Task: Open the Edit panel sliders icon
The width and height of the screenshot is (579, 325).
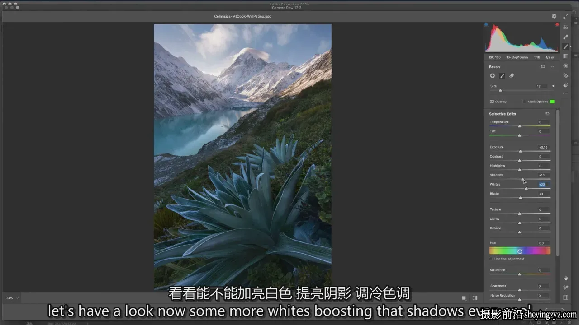Action: tap(565, 28)
